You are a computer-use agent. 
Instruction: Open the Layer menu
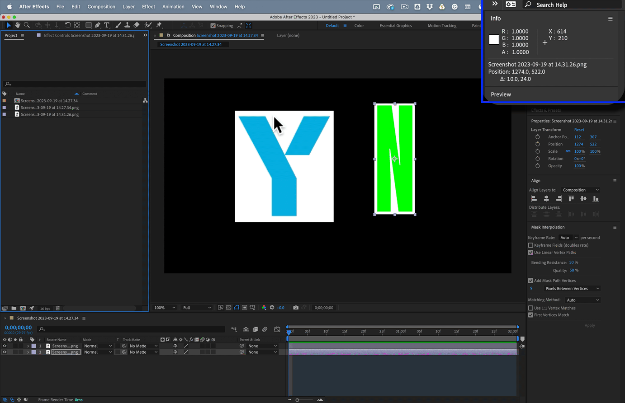pyautogui.click(x=128, y=7)
